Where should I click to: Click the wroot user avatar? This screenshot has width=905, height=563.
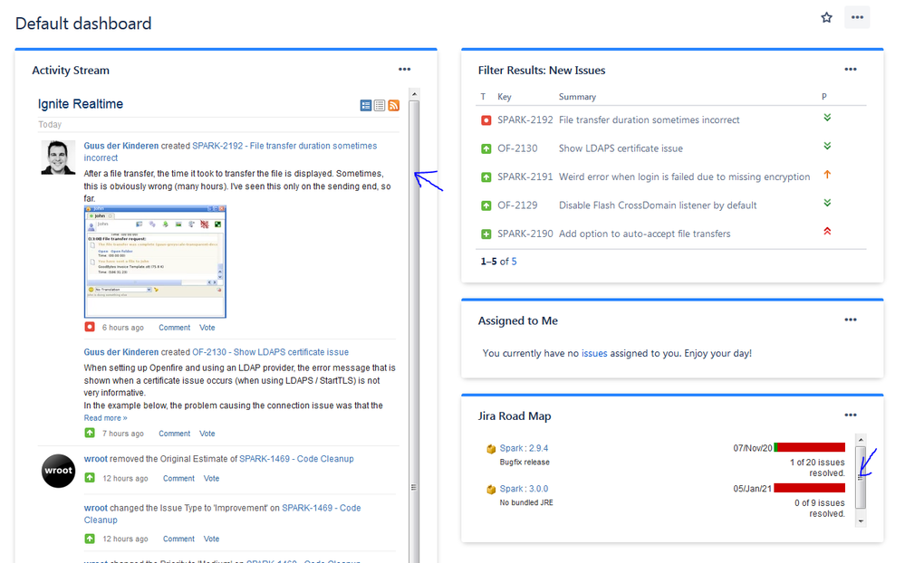58,471
